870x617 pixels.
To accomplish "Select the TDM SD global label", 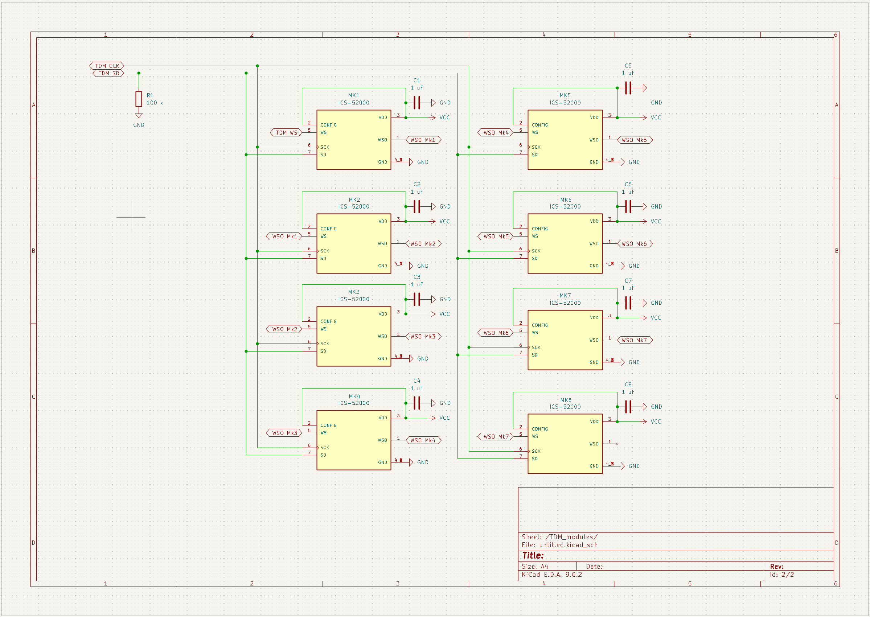I will [108, 73].
